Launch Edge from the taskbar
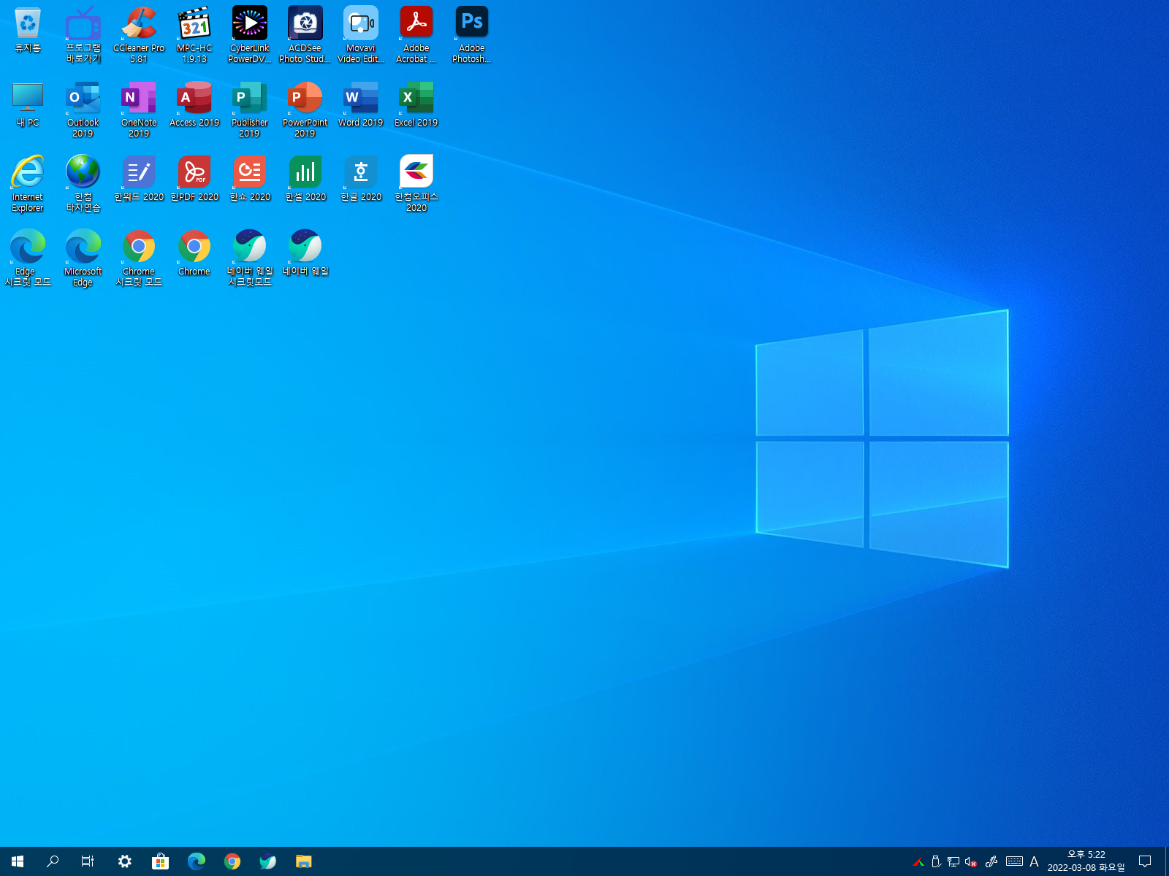Viewport: 1169px width, 876px height. [x=197, y=861]
